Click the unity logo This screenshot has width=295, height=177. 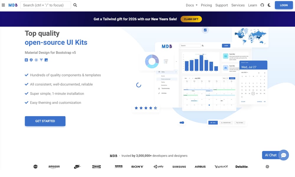[x=158, y=166]
